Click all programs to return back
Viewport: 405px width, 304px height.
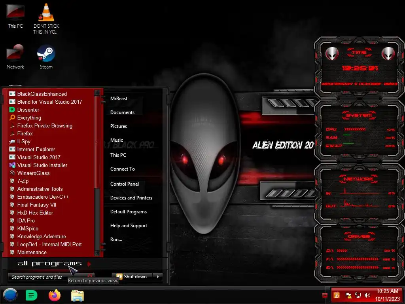click(x=49, y=264)
